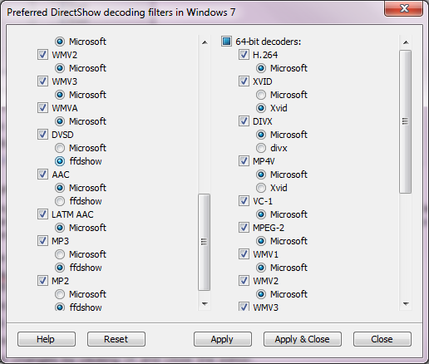Open the Help button

click(x=47, y=339)
